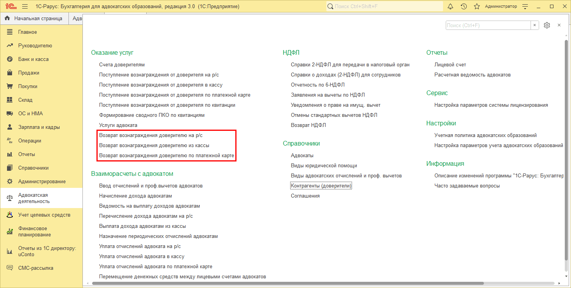Open Часто задаваемые вопросы

pyautogui.click(x=467, y=186)
